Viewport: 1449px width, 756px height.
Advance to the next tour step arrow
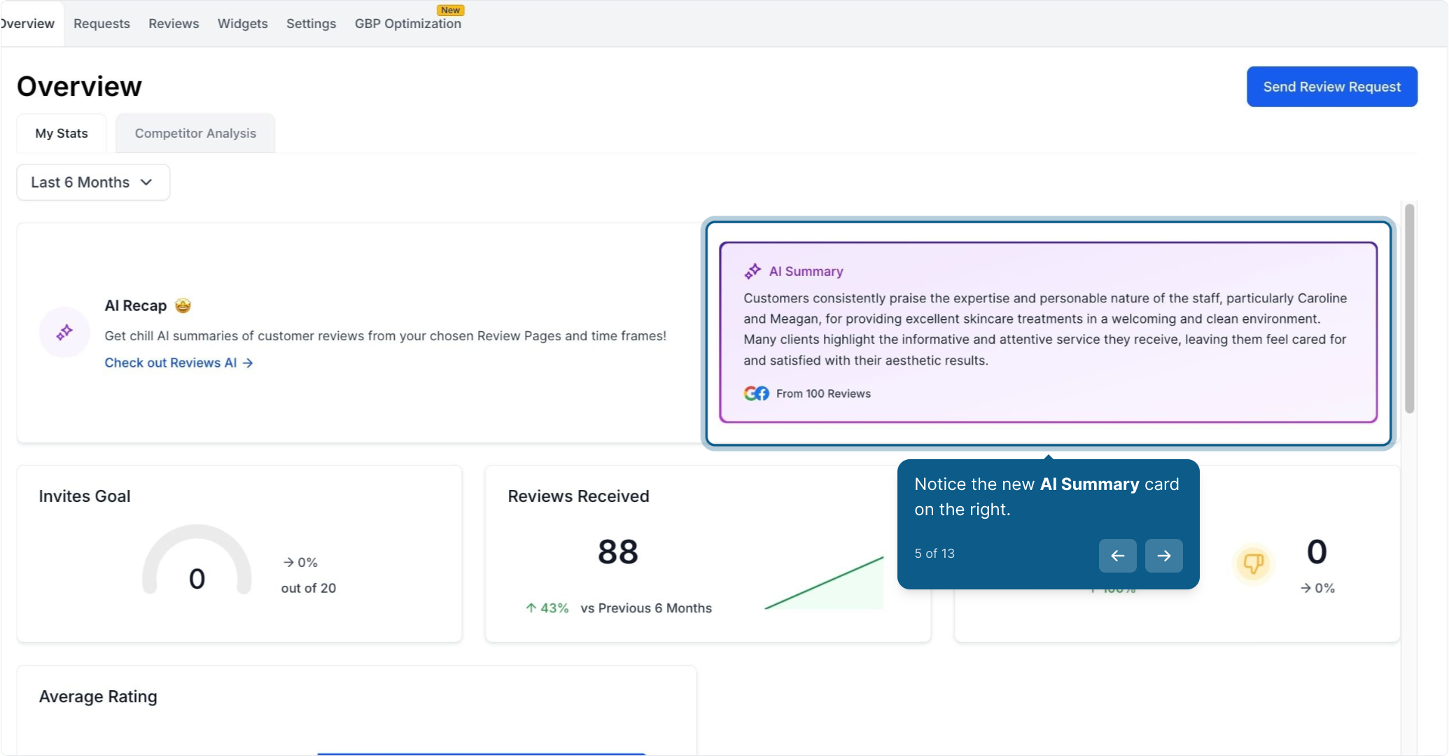pyautogui.click(x=1163, y=556)
